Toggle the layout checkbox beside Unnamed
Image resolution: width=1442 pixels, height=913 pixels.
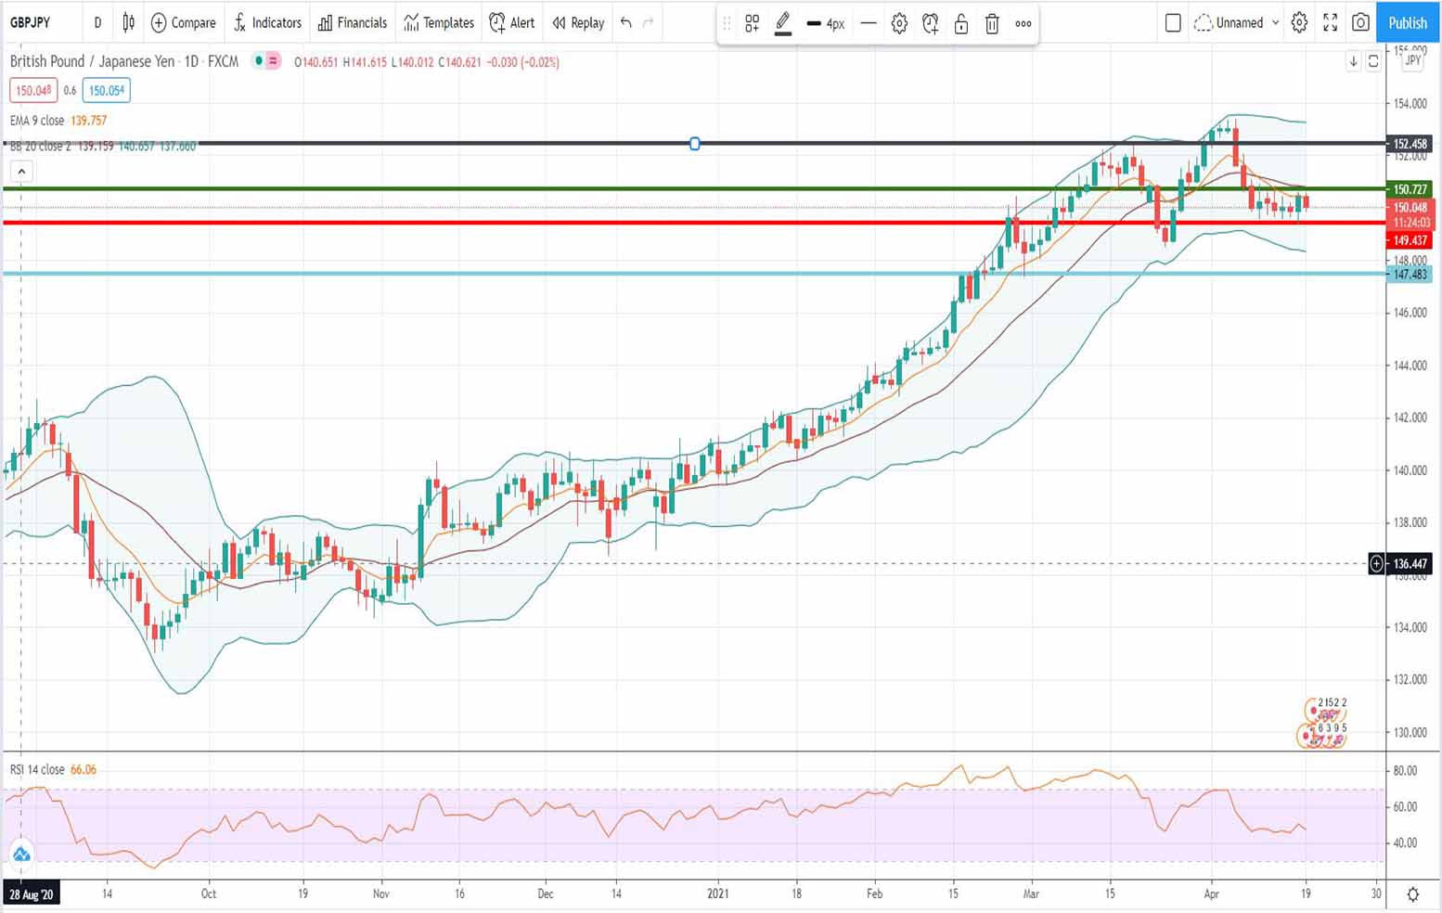point(1173,23)
